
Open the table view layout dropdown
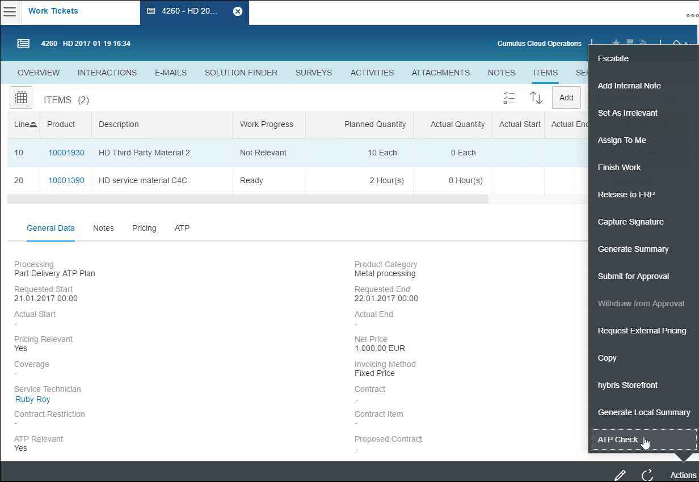[21, 98]
